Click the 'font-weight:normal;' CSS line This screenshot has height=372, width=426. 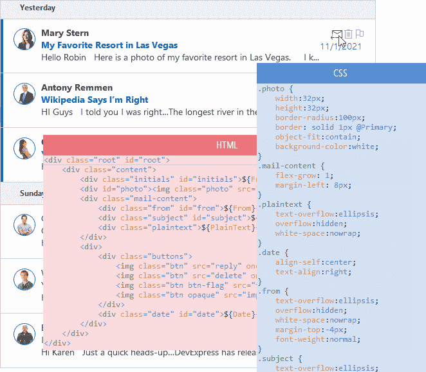[318, 339]
